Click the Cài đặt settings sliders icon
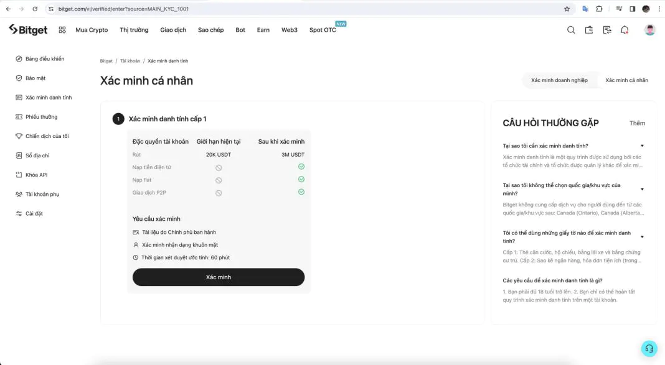Screen dimensions: 665x365 [x=19, y=214]
